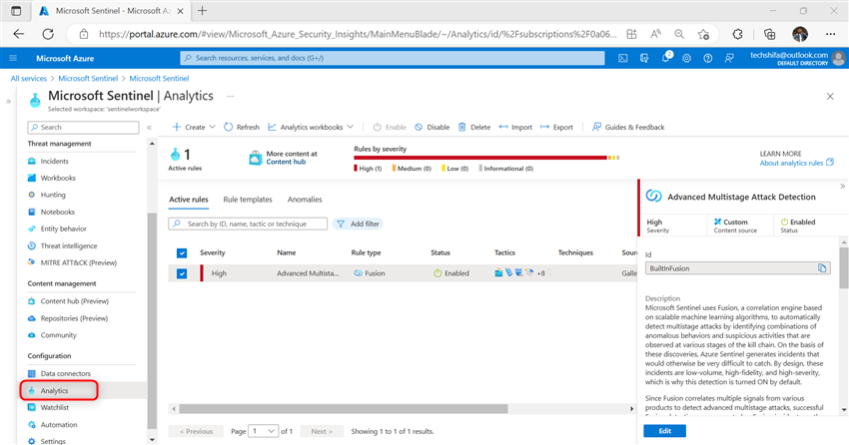Viewport: 849px width, 445px height.
Task: Open Data connectors
Action: click(x=66, y=373)
